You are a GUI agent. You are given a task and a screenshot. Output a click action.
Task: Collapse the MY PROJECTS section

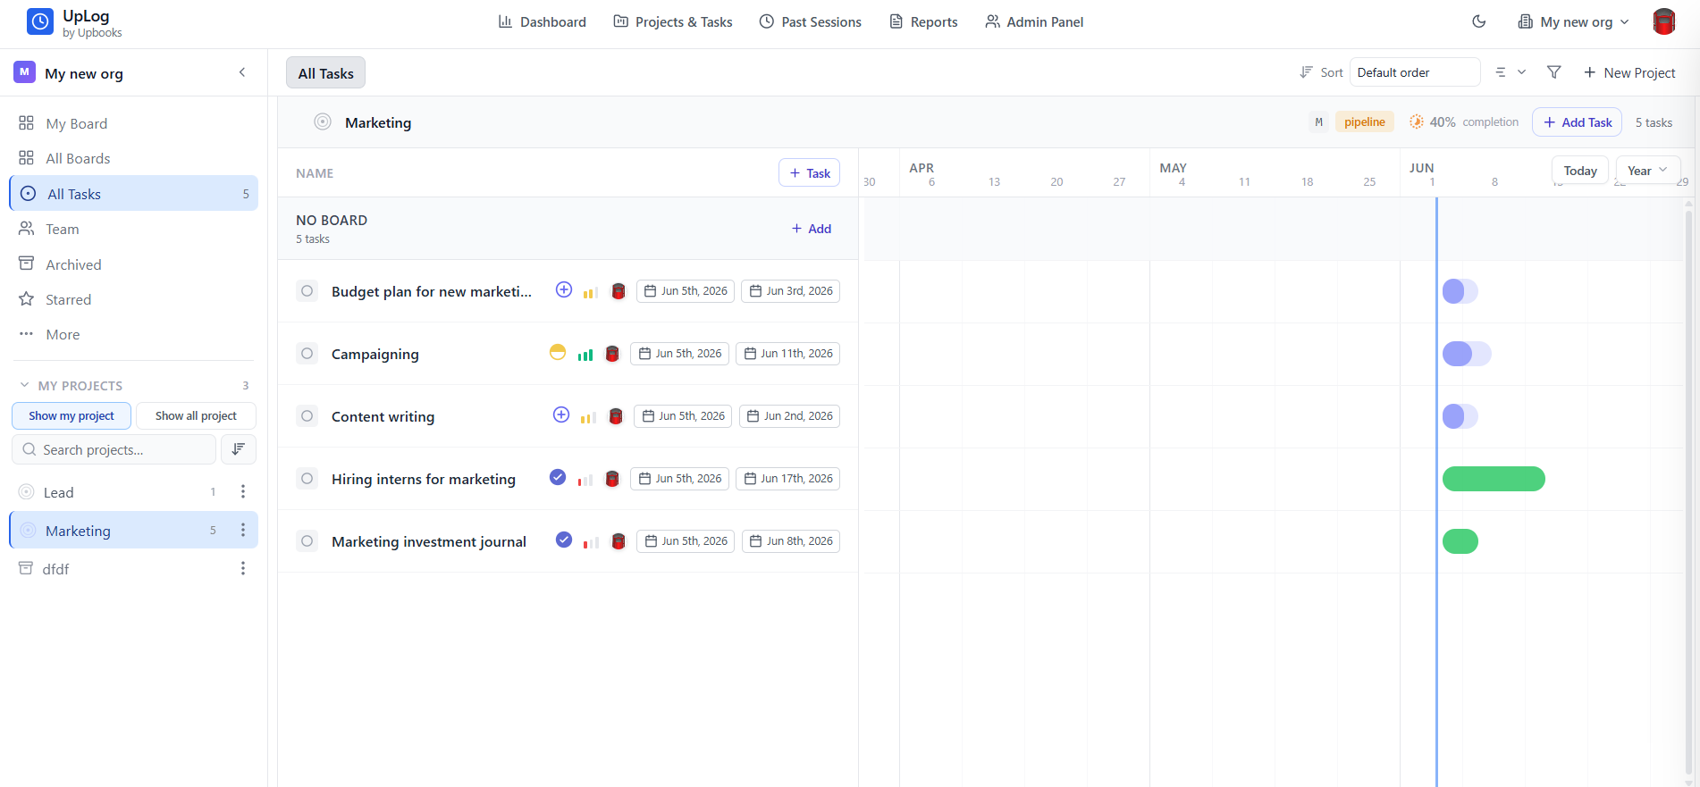tap(25, 385)
